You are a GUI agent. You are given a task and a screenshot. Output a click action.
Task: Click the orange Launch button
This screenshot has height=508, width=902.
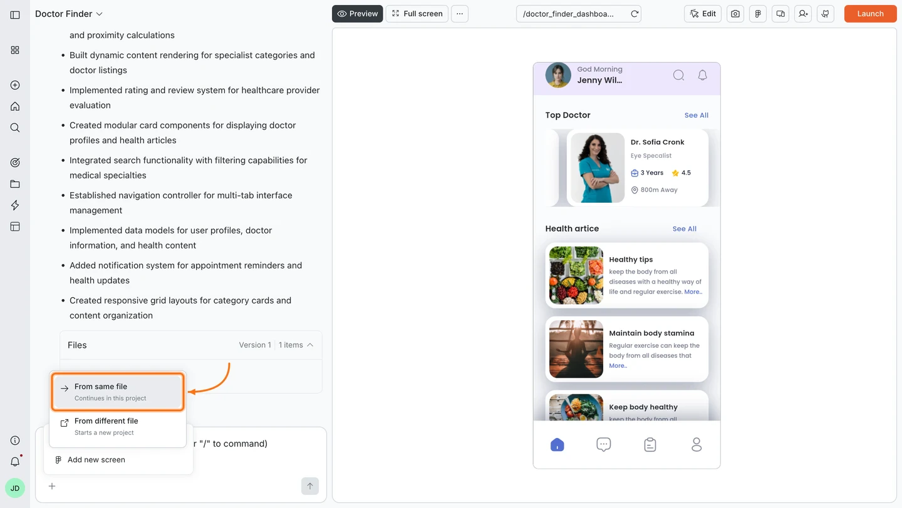(870, 14)
